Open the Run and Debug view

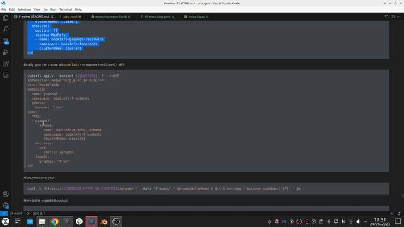6,52
